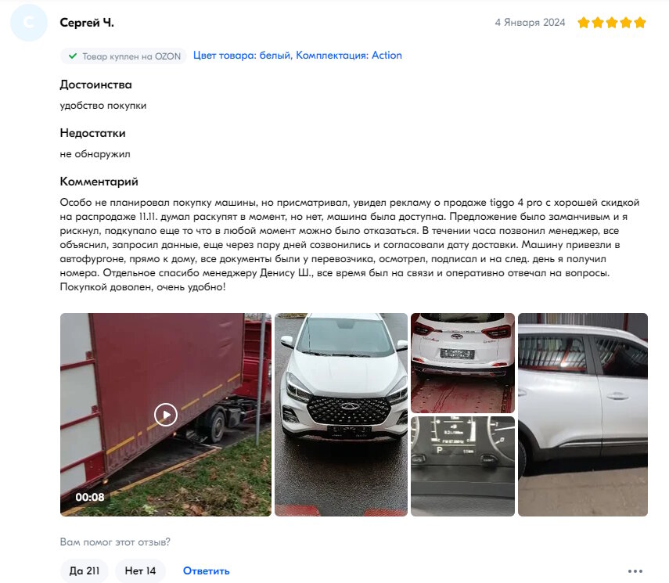Click the review date 4 Января 2024

click(x=530, y=23)
